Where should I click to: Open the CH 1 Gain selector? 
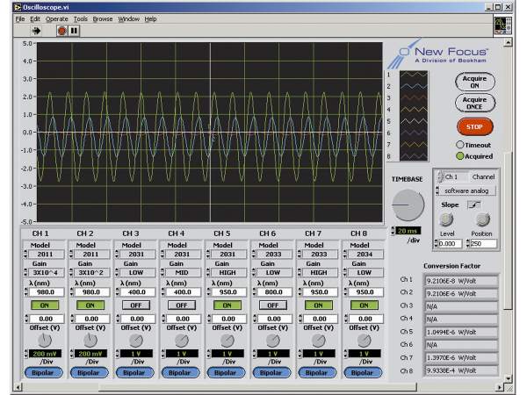pyautogui.click(x=44, y=272)
